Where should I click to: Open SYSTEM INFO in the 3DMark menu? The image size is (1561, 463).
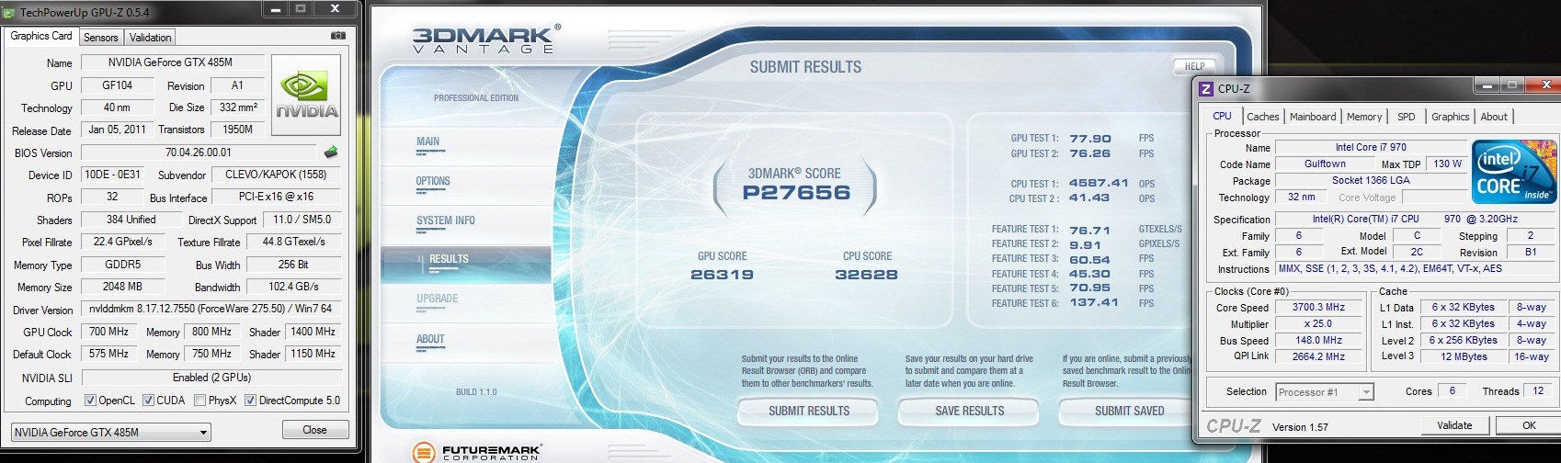[x=446, y=220]
